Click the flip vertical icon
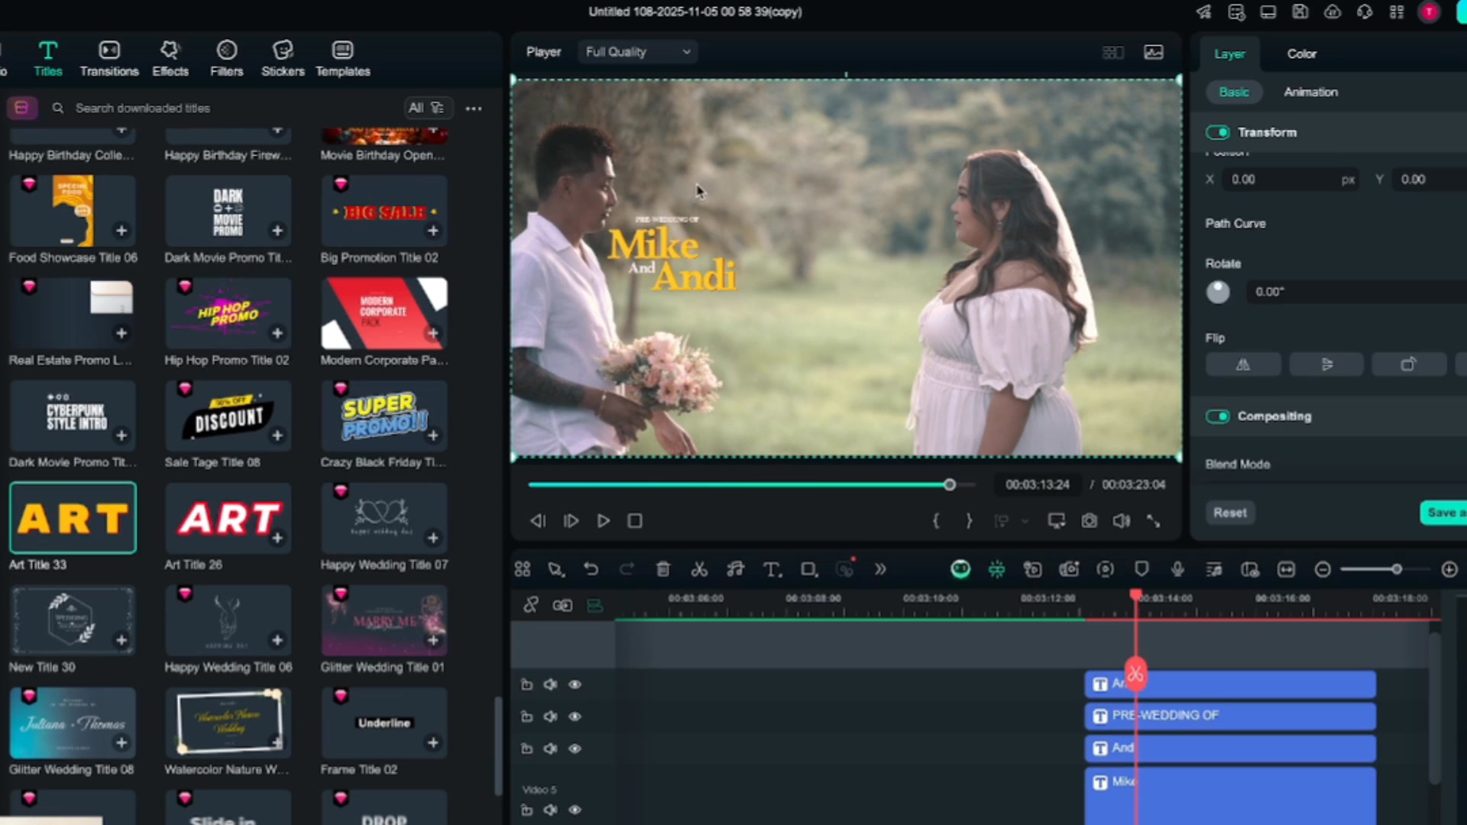 (1326, 364)
